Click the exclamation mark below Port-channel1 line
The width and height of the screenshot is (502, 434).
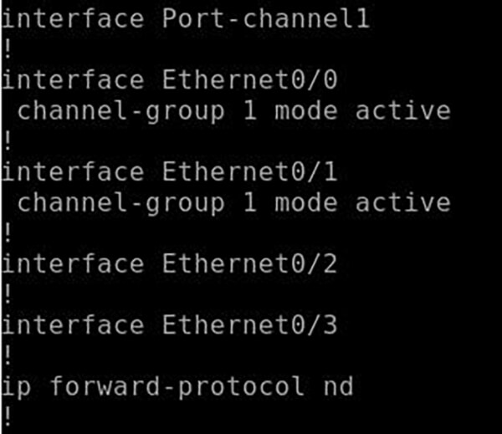tap(7, 49)
